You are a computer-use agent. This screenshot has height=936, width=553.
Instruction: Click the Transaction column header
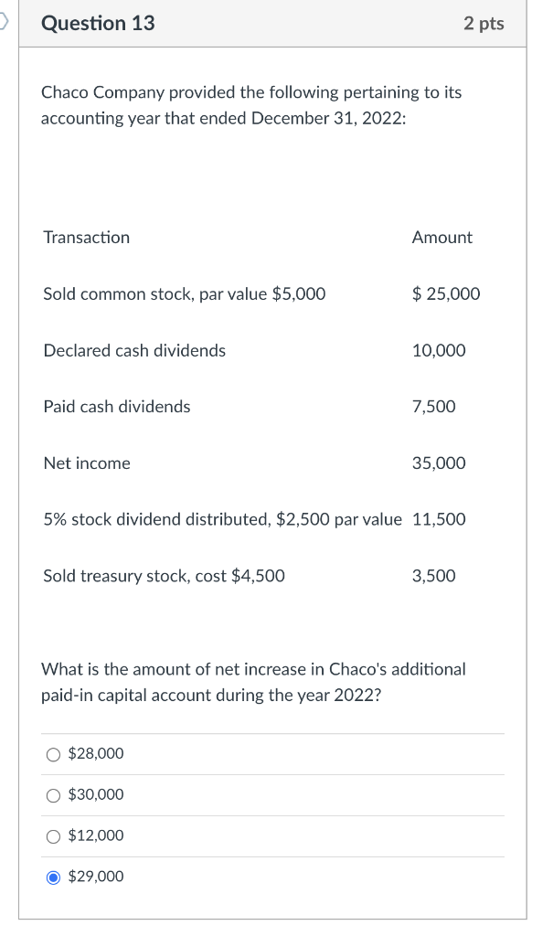tap(87, 238)
